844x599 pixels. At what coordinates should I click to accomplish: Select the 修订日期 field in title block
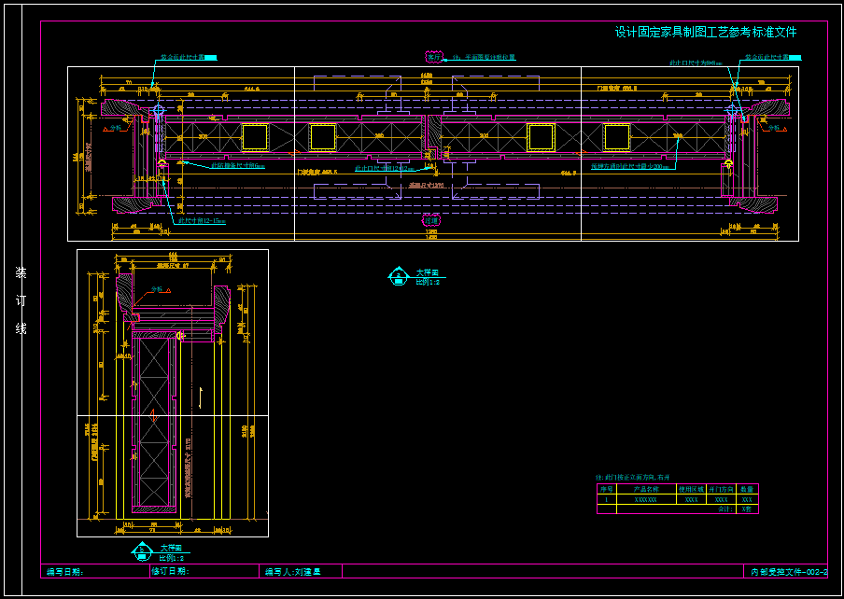[170, 571]
